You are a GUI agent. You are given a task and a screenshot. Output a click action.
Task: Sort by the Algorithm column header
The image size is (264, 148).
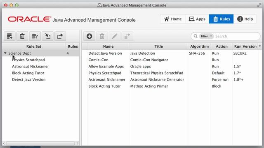pos(199,46)
